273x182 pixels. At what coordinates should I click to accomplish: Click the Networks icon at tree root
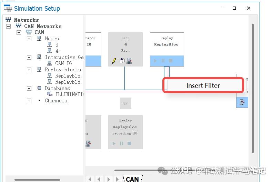coord(8,20)
